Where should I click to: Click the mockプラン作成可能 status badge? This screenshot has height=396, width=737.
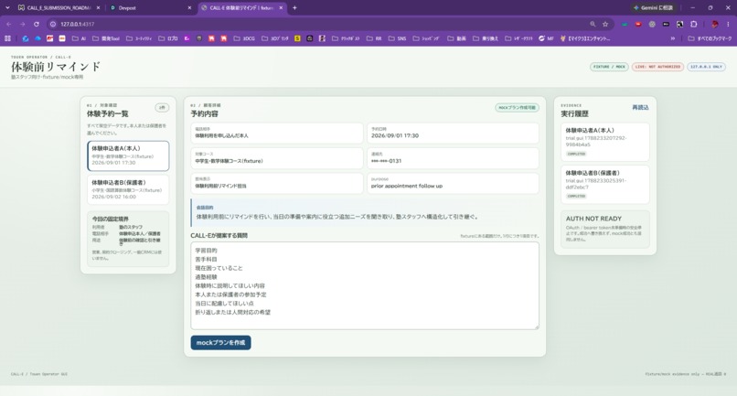pos(517,108)
